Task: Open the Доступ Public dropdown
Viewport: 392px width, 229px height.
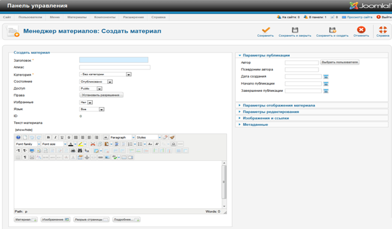Action: [90, 89]
